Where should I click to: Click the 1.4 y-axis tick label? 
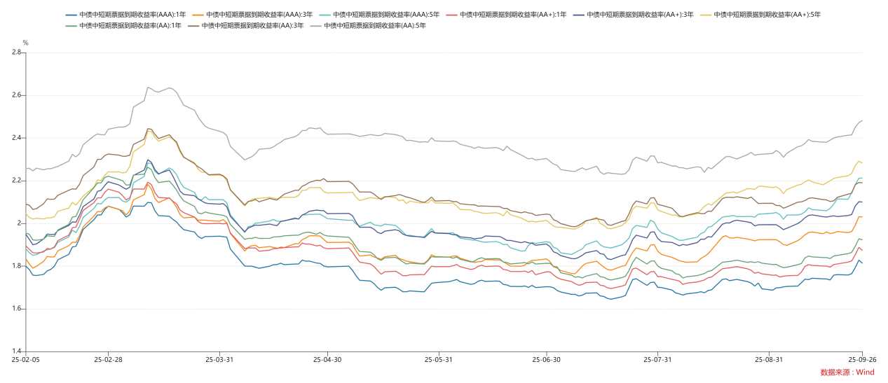tap(17, 351)
